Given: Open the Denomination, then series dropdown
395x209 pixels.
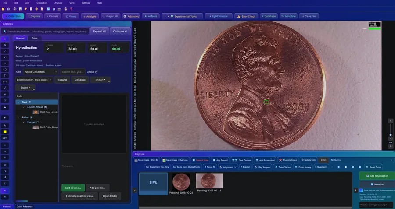Looking at the screenshot, I should pyautogui.click(x=34, y=80).
